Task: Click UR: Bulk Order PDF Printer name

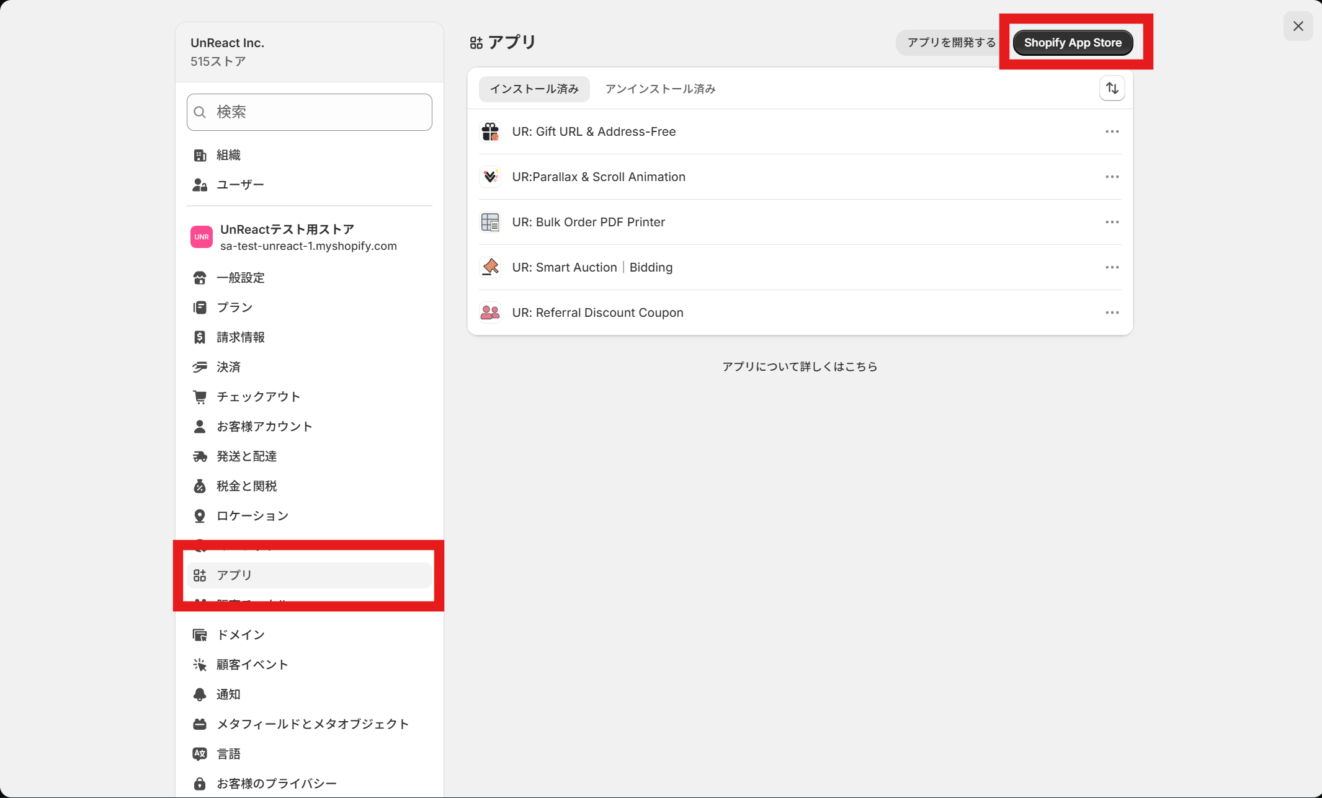Action: (588, 222)
